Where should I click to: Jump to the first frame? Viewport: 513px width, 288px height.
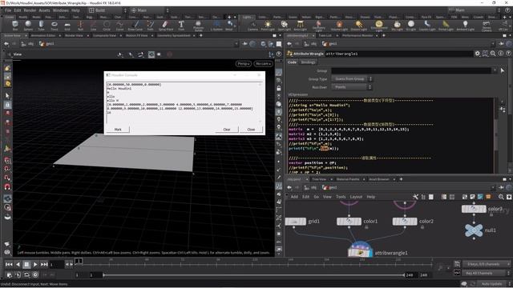coord(9,264)
